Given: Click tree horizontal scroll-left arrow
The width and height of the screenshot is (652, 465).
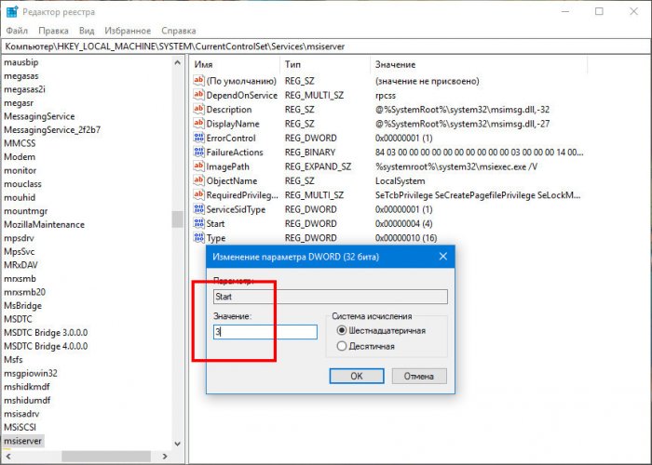Looking at the screenshot, I should coord(8,456).
